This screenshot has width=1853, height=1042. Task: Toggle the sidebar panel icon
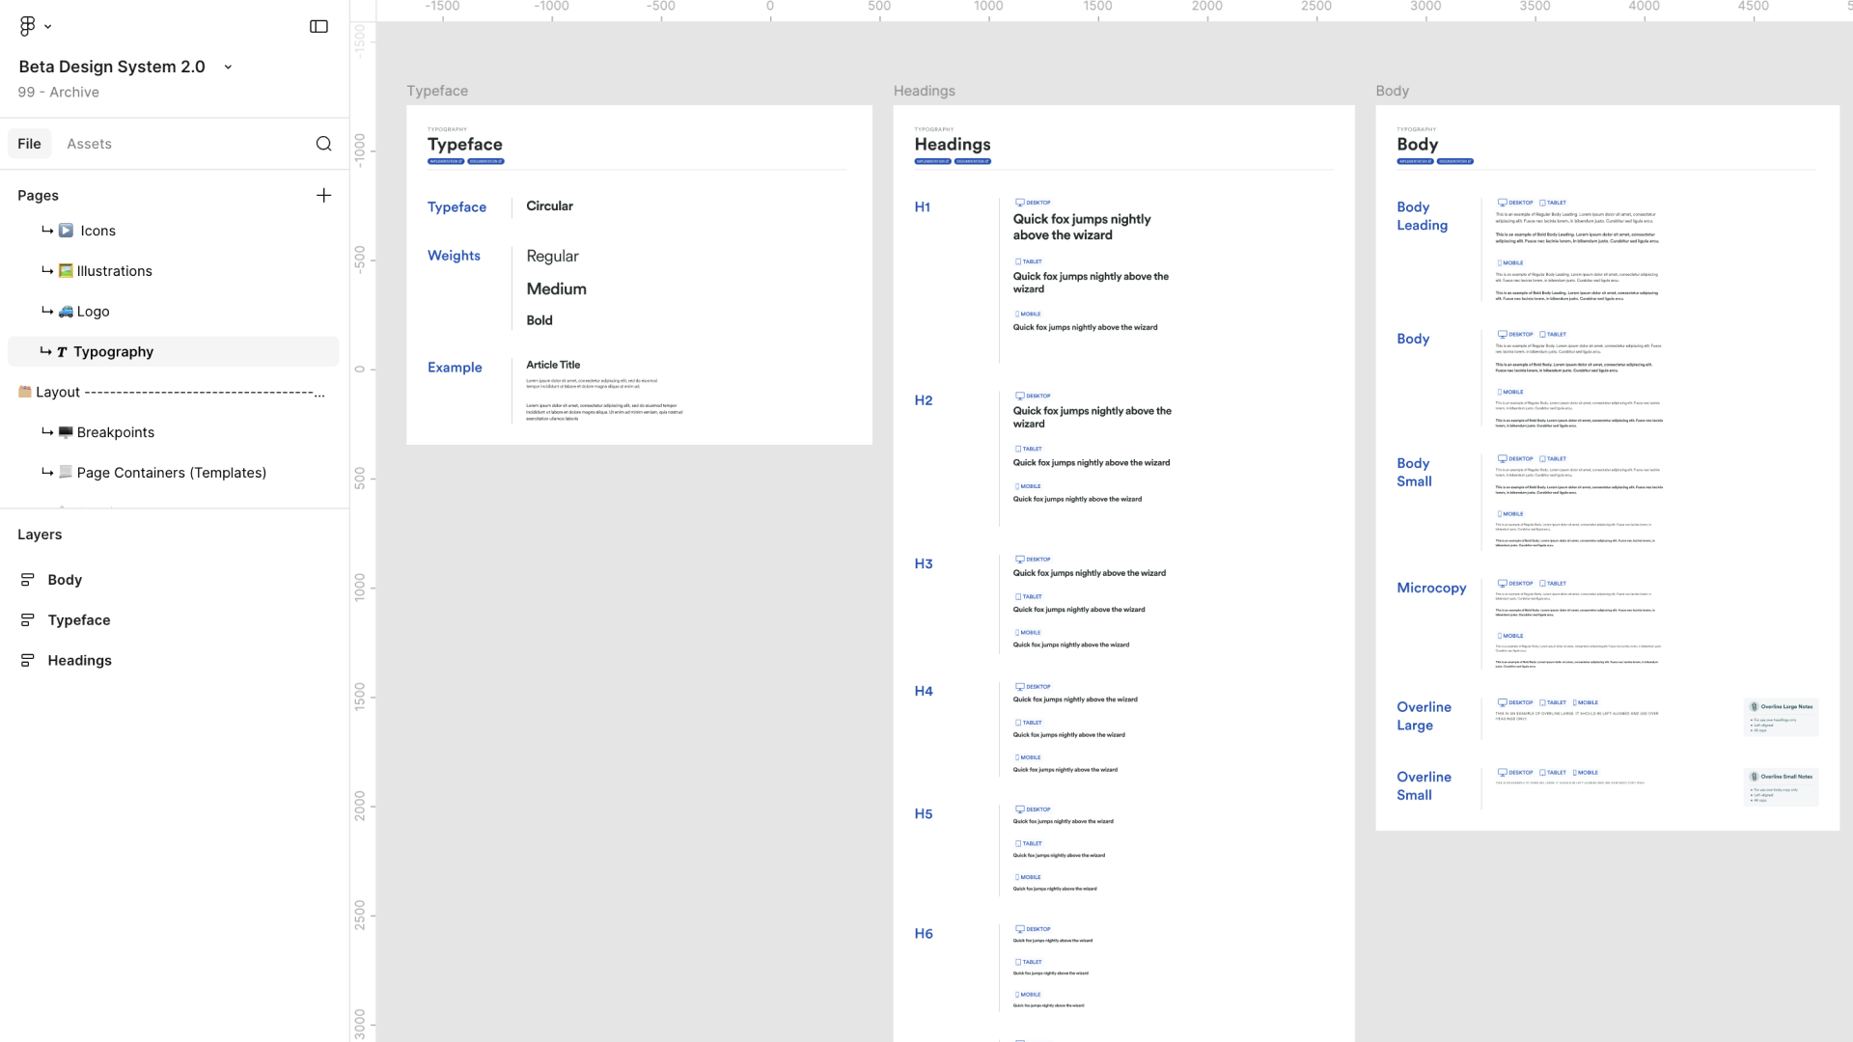pyautogui.click(x=318, y=26)
